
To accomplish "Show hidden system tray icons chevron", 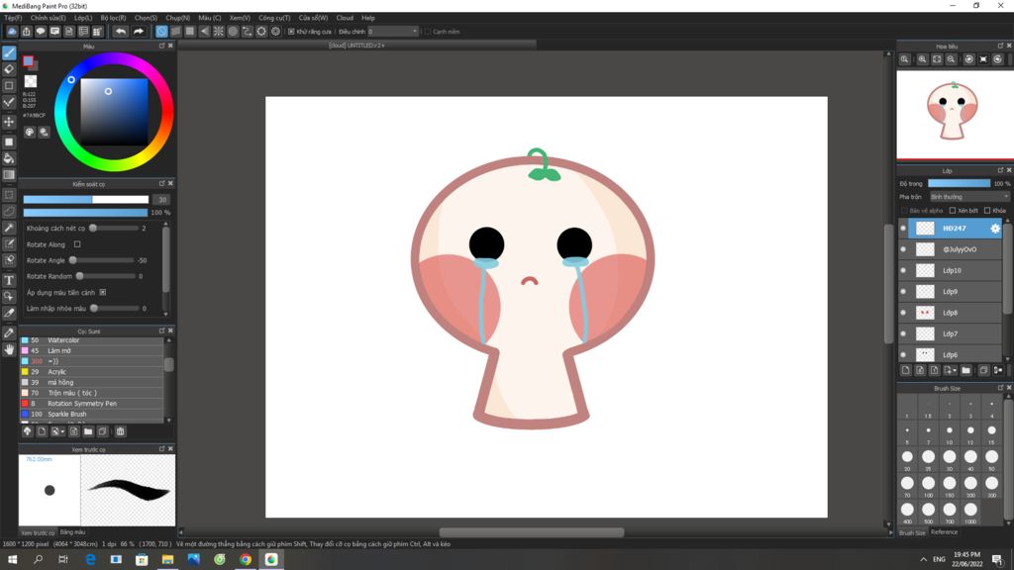I will [x=923, y=559].
